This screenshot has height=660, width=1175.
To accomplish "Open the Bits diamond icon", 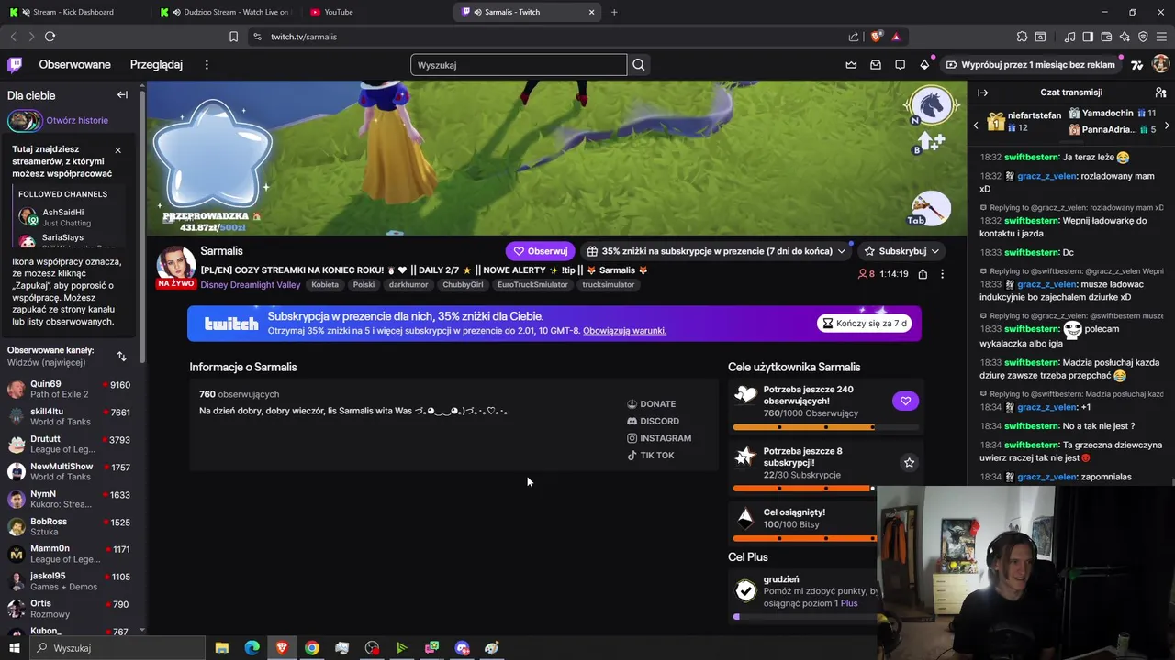I will pyautogui.click(x=924, y=65).
